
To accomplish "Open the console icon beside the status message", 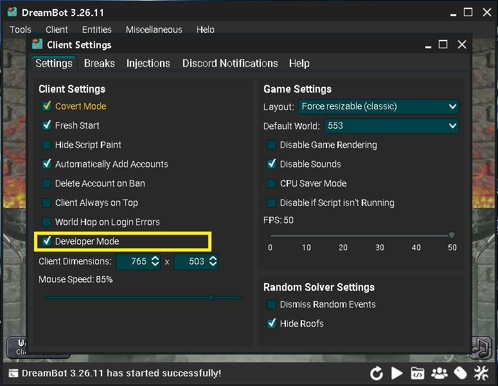I will [13, 373].
